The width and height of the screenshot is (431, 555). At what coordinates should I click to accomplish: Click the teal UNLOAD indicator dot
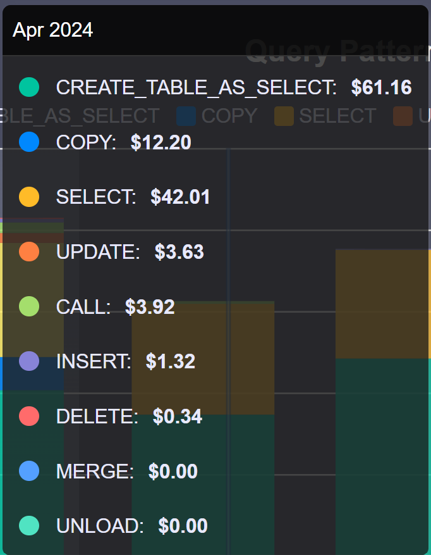point(28,526)
